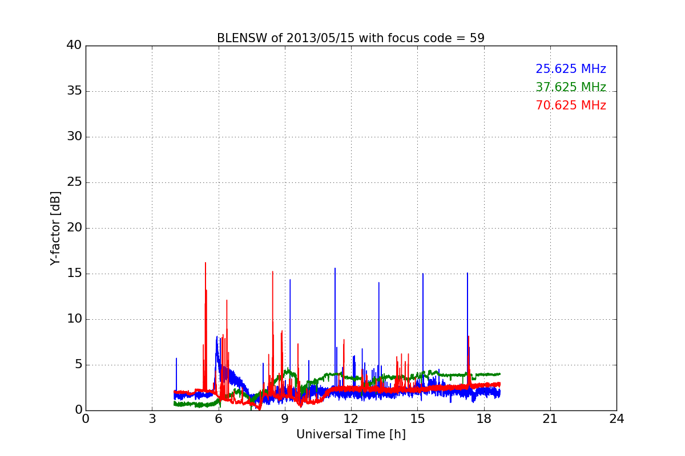Click y-axis tick value 35
The height and width of the screenshot is (456, 685).
click(74, 91)
